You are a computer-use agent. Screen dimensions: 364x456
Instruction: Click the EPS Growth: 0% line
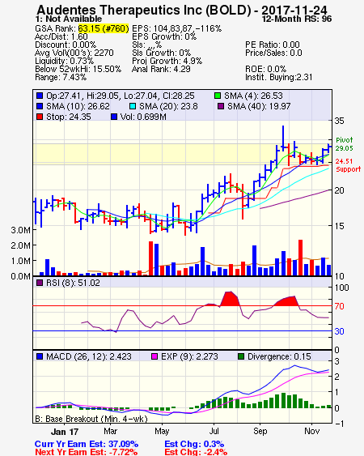point(164,36)
